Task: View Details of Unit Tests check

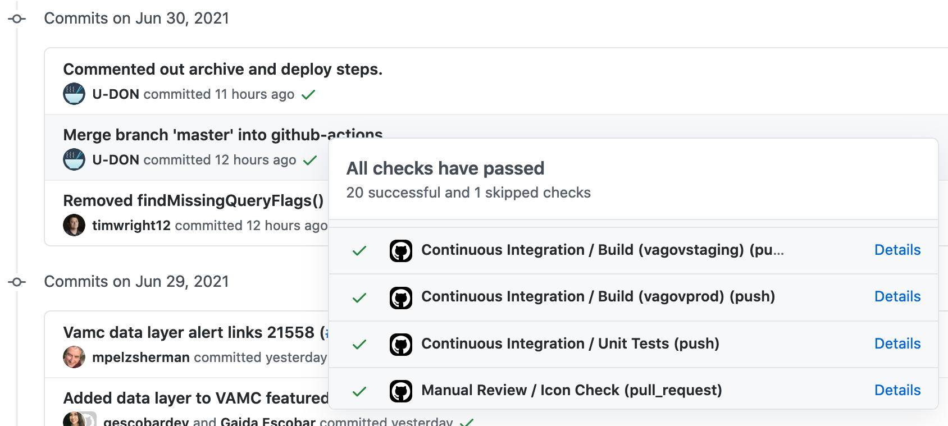Action: tap(897, 343)
